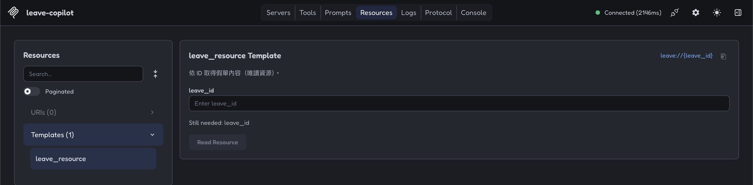Collapse the Templates (1) section
Viewport: 753px width, 185px height.
(93, 135)
